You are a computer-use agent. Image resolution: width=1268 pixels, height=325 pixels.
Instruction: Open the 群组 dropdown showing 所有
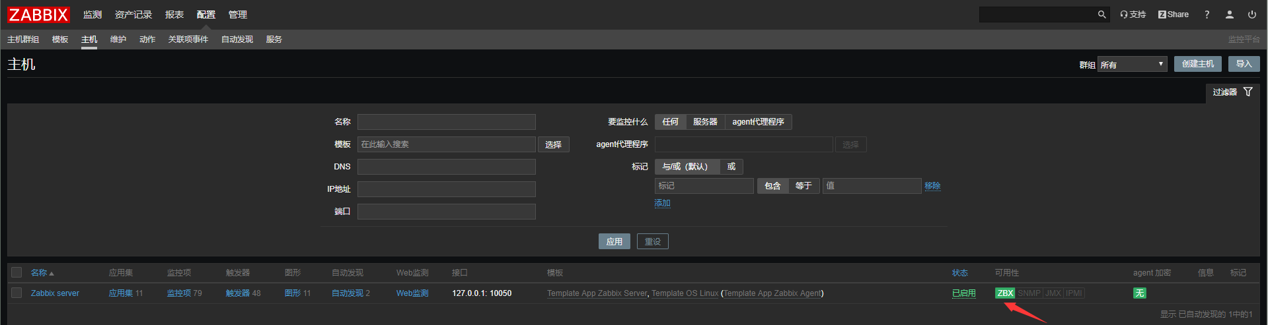click(1132, 65)
